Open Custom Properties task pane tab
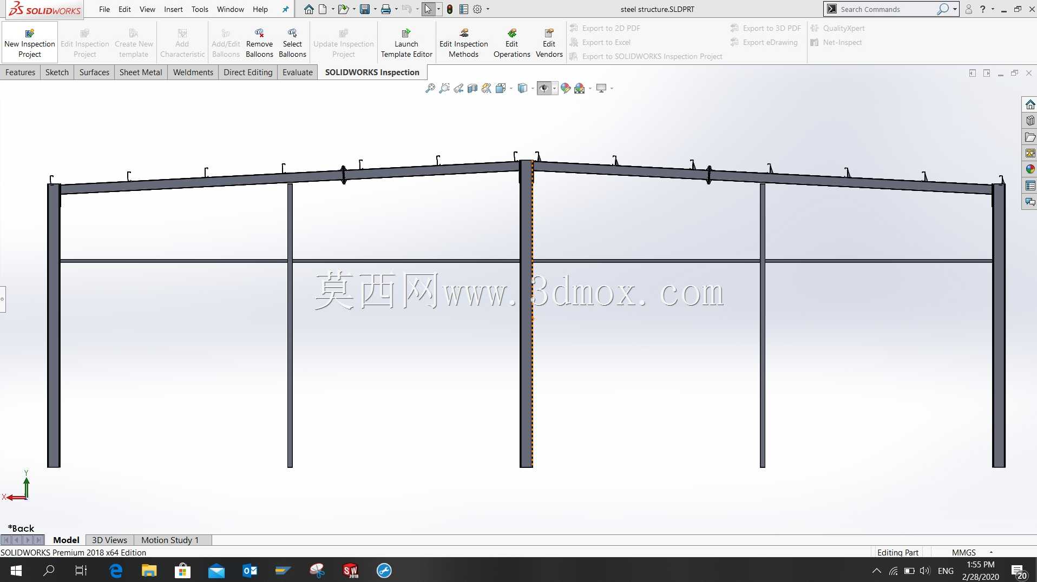The height and width of the screenshot is (582, 1037). (1030, 186)
